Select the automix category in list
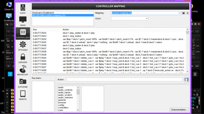The image size is (204, 114). (x=62, y=100)
